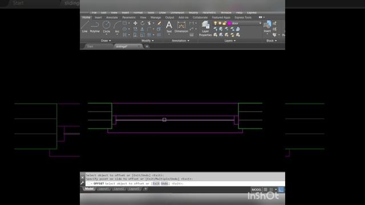Click Exit option in command line

[156, 183]
